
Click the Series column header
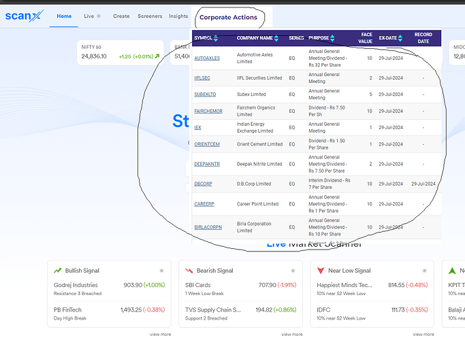[x=296, y=38]
